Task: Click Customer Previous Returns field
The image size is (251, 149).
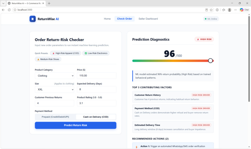Action: [54, 103]
